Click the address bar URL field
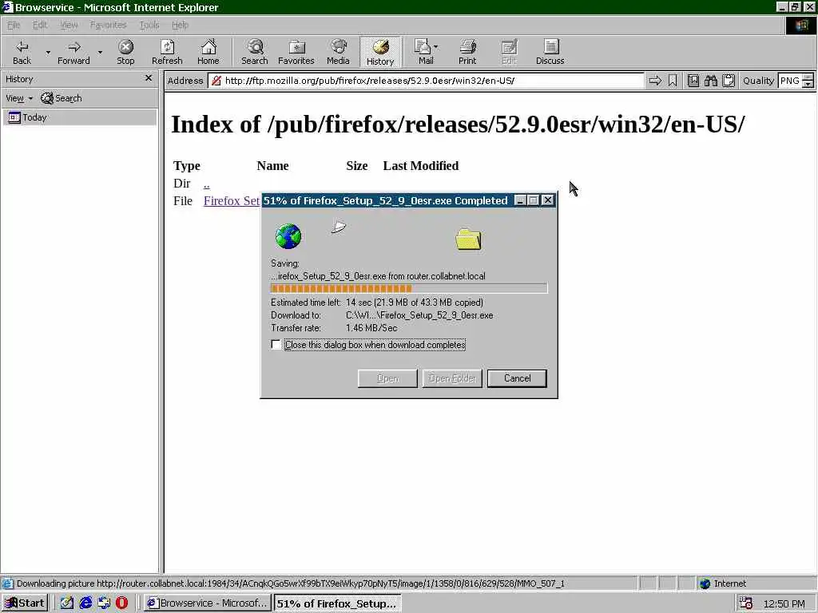The height and width of the screenshot is (613, 818). (x=426, y=81)
